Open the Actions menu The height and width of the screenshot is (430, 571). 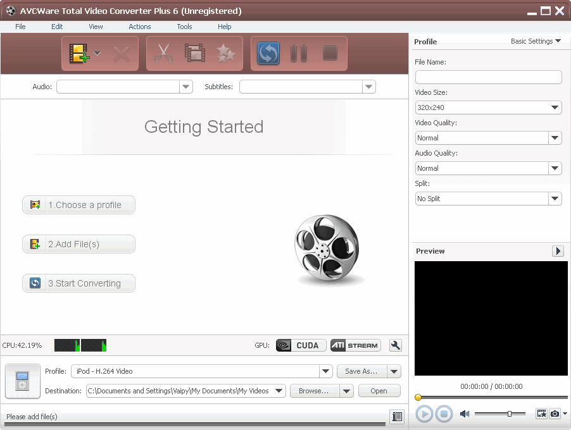point(139,27)
